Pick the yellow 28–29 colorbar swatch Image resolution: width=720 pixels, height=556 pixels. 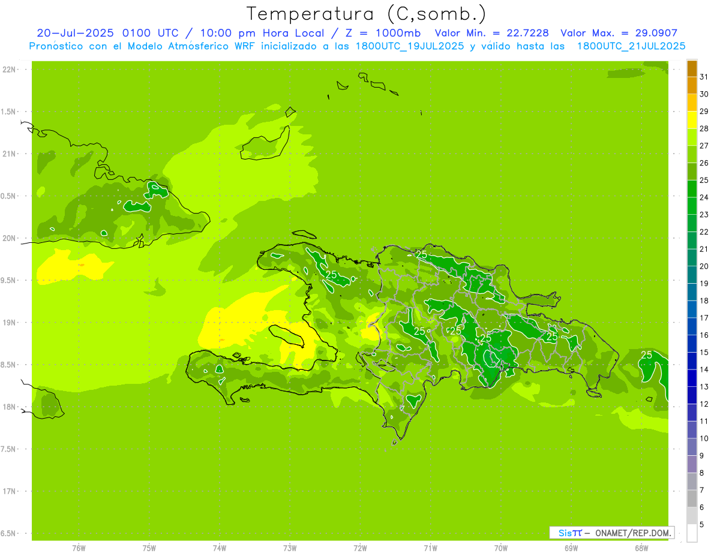tap(692, 120)
